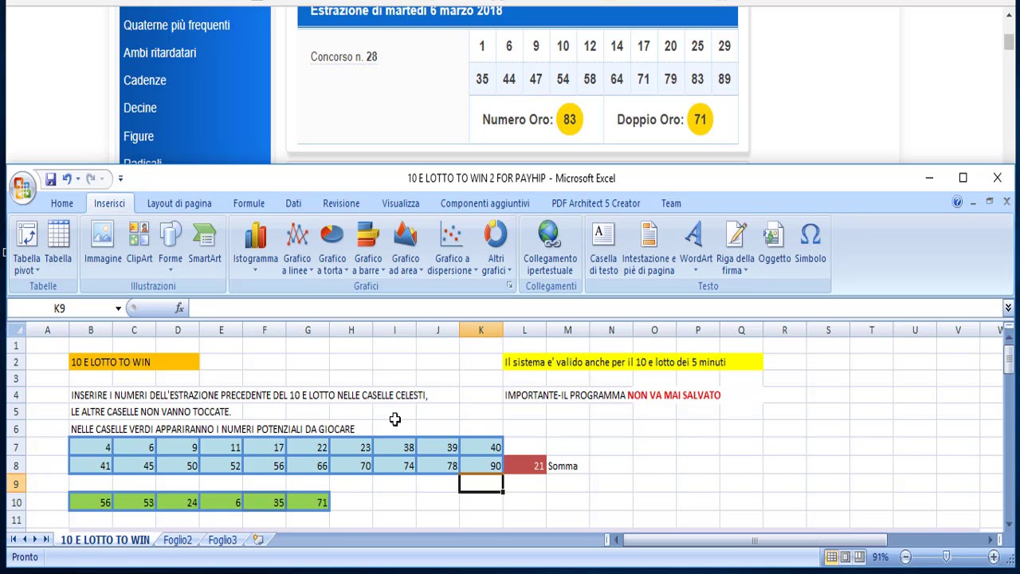The image size is (1020, 574).
Task: Adjust the zoom slider handle
Action: [946, 556]
